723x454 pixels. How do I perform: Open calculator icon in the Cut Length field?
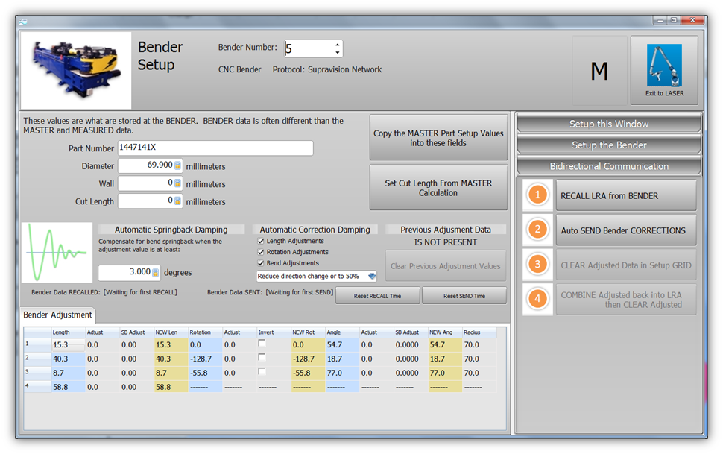[x=178, y=201]
